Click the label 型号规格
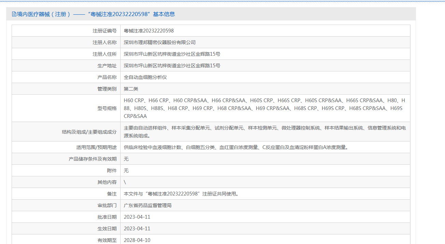Viewport: 445px width, 244px height. pos(107,108)
